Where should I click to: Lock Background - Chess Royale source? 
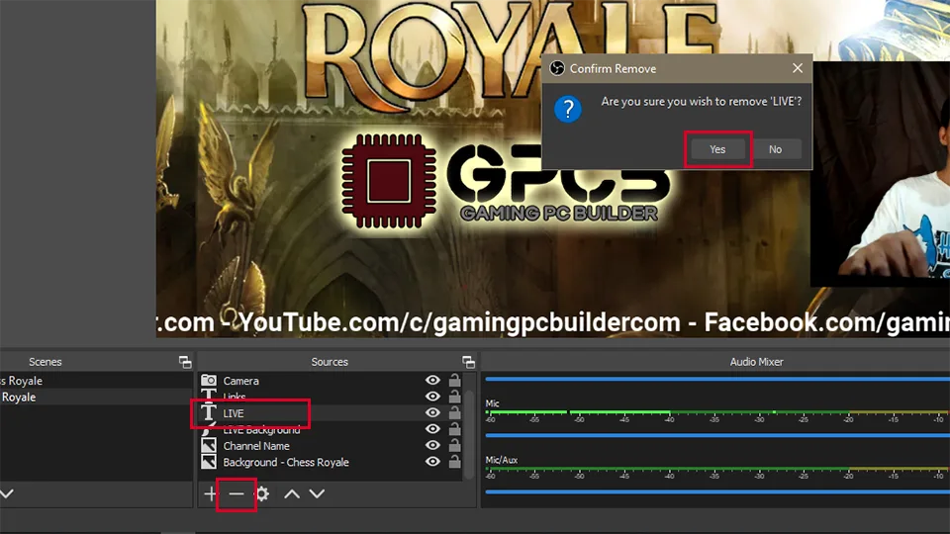click(x=454, y=462)
